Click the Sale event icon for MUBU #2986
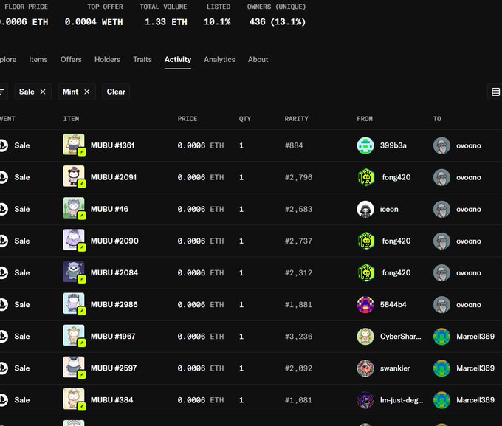Image resolution: width=502 pixels, height=426 pixels. [3, 305]
